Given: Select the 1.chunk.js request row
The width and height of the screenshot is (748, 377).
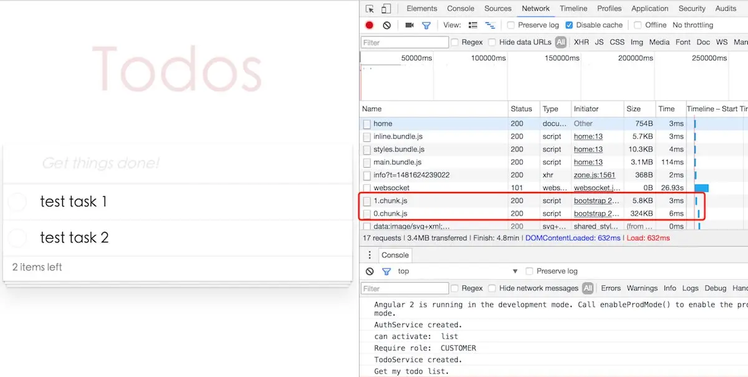Looking at the screenshot, I should click(554, 201).
